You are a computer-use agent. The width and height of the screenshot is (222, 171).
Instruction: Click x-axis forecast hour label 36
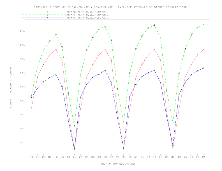coord(105,157)
